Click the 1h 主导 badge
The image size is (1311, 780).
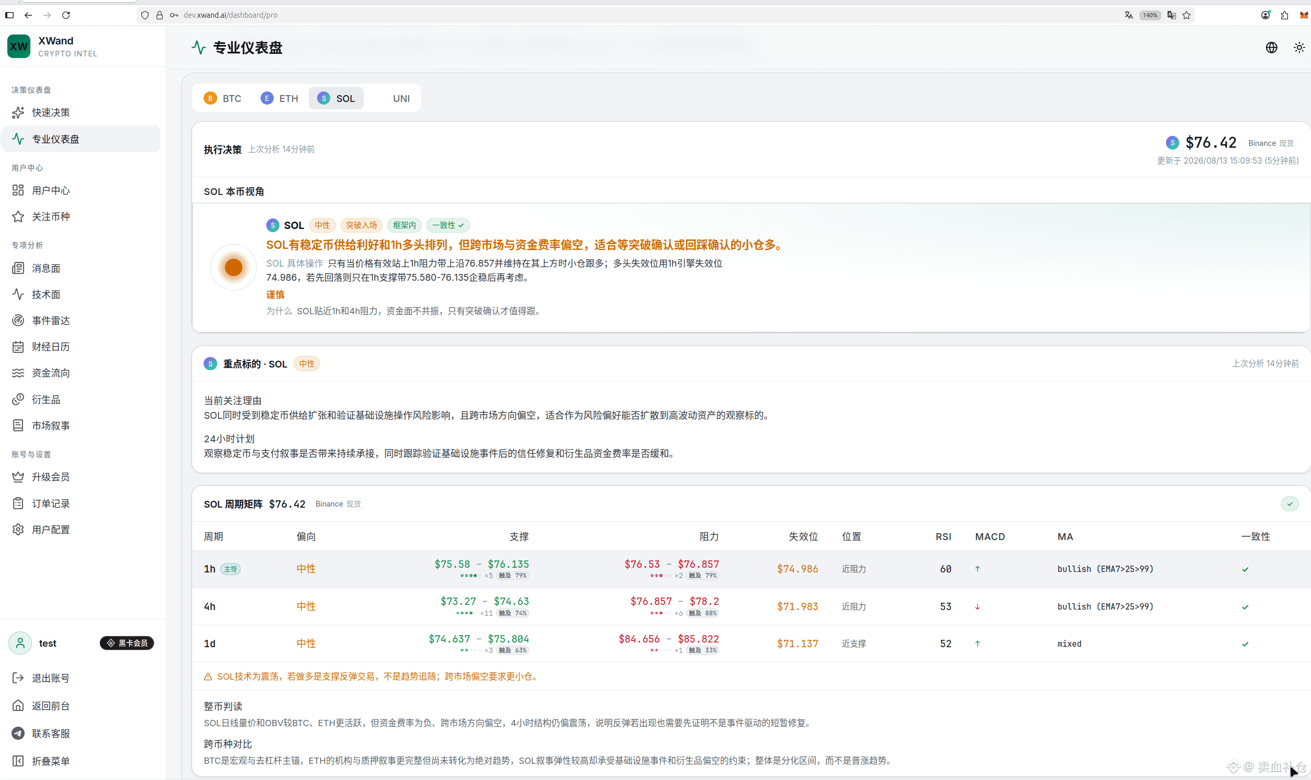(230, 569)
